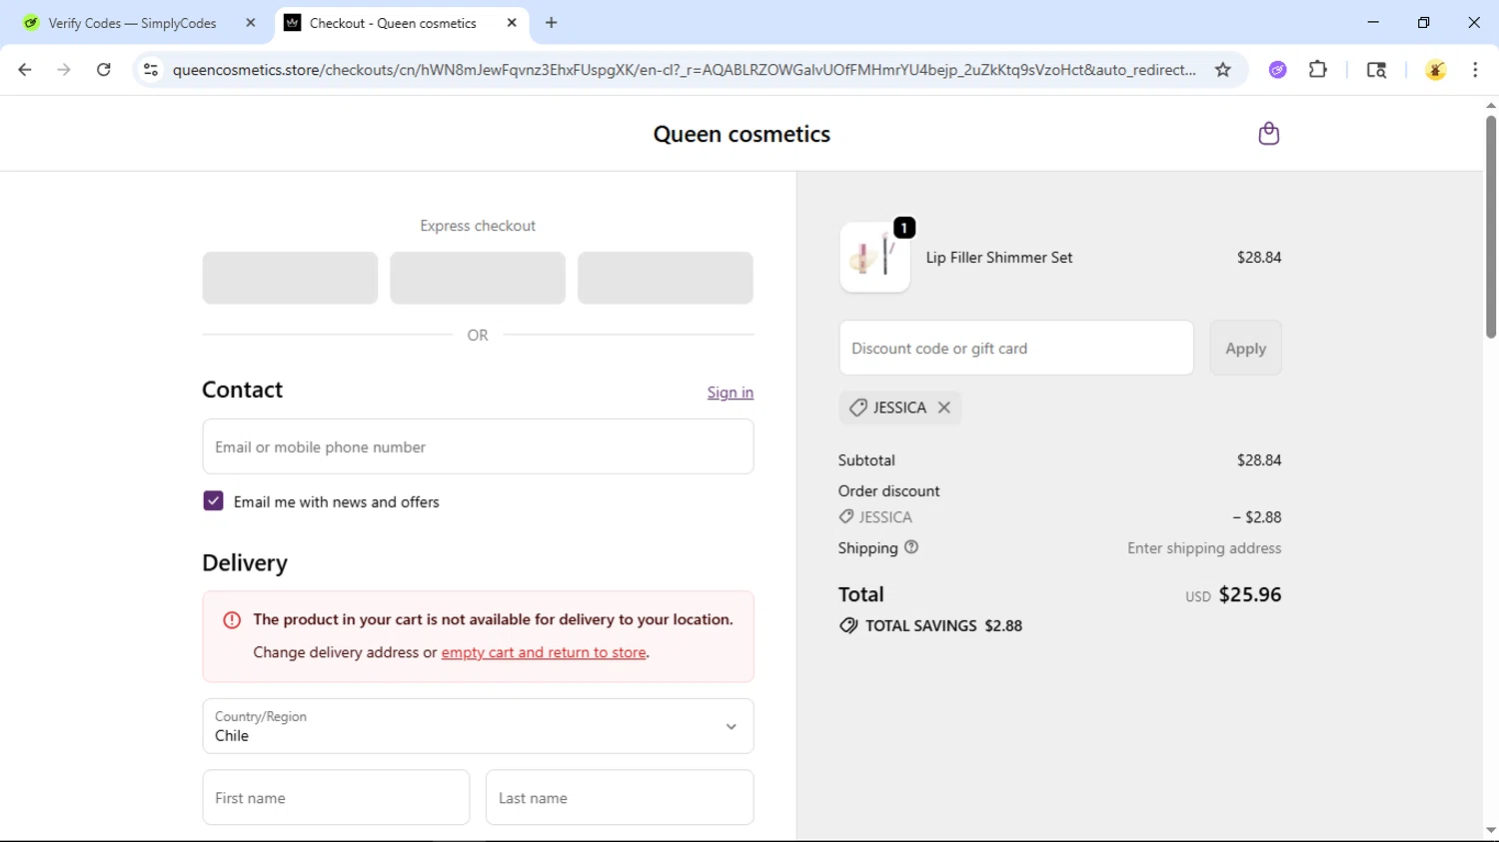This screenshot has height=842, width=1499.
Task: Bookmark this page with the star icon
Action: pos(1222,70)
